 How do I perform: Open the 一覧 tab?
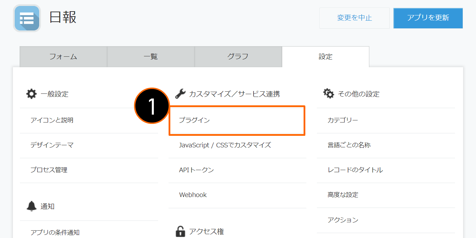tap(151, 57)
